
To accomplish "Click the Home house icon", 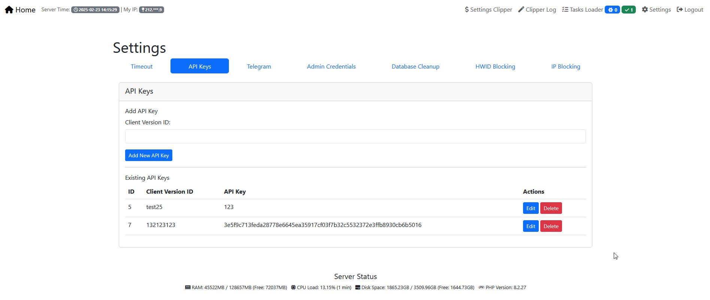I will coord(9,10).
